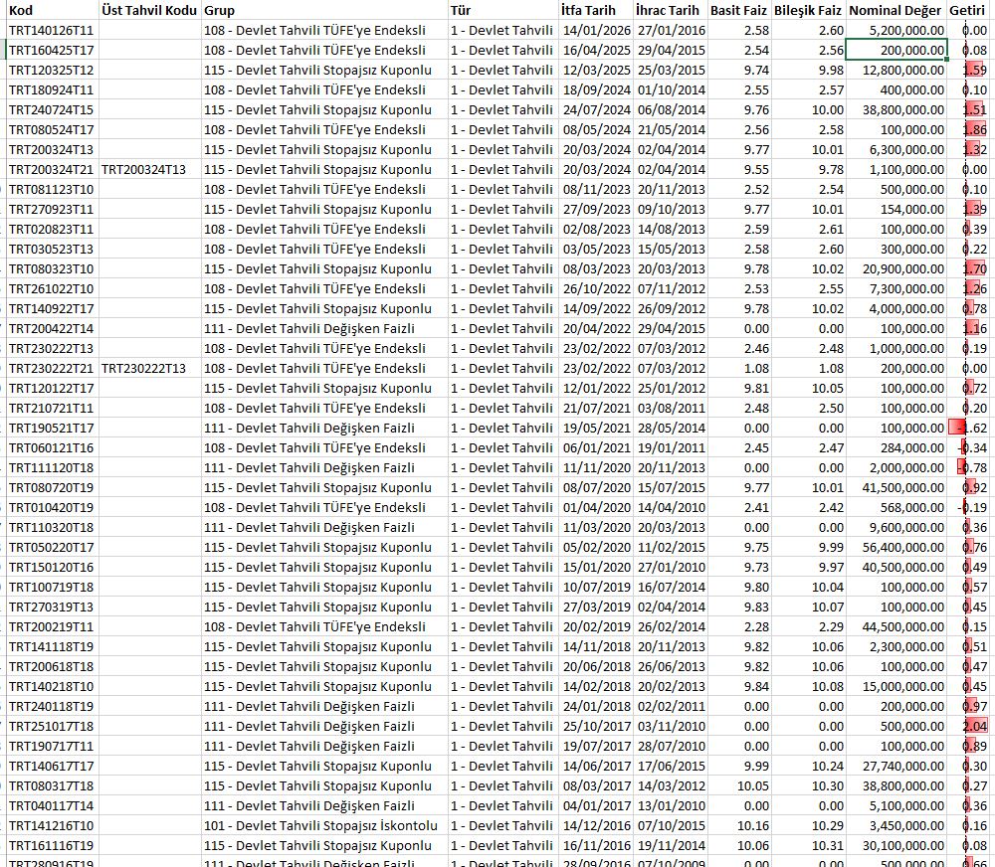995x867 pixels.
Task: Select nominal value 5,100,000.00
Action: click(896, 806)
